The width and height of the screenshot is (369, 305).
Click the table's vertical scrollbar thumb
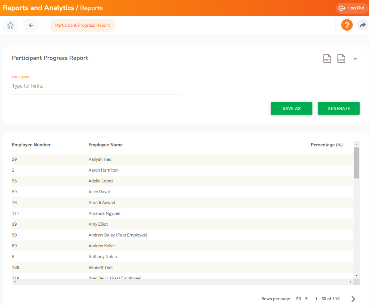356,163
